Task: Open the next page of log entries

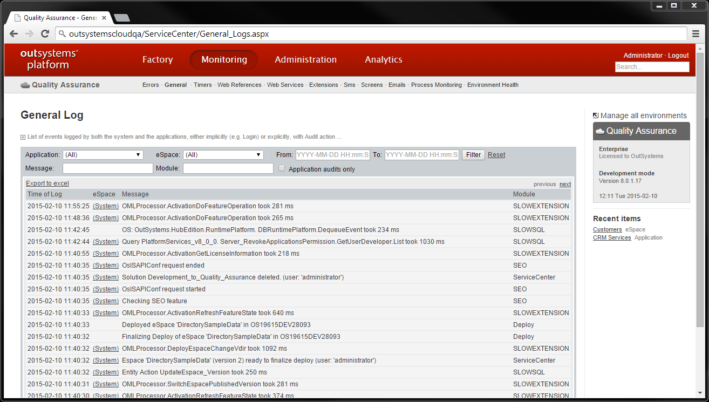Action: pyautogui.click(x=564, y=183)
